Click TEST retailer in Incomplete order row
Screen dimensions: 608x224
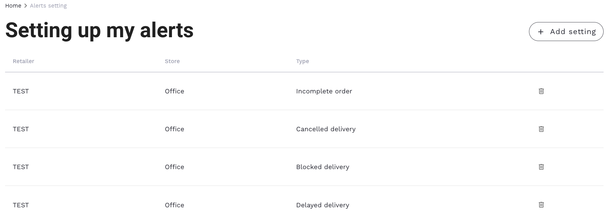coord(21,91)
